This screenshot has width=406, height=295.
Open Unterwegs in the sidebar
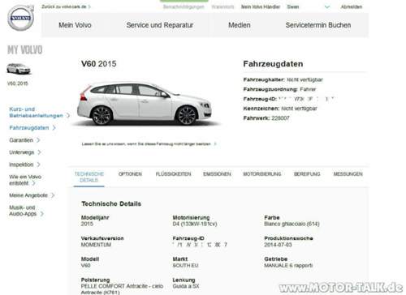22,152
